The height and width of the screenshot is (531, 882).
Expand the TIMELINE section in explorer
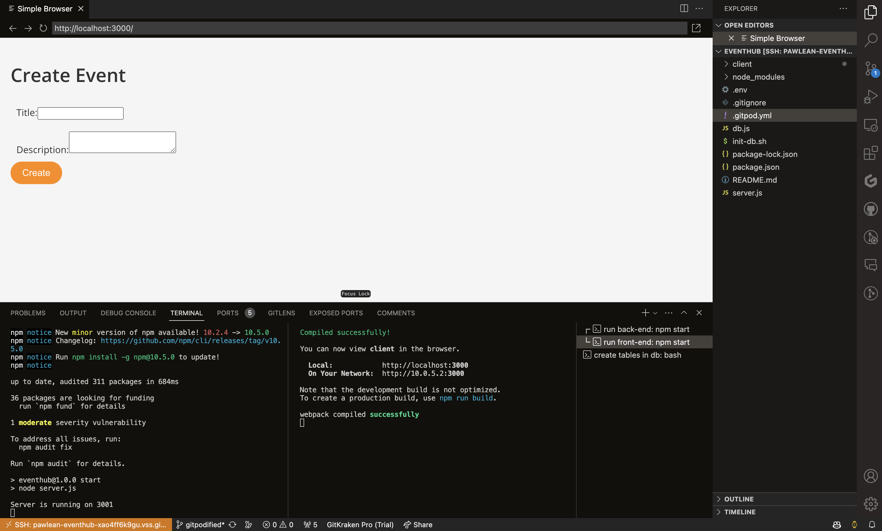[740, 511]
